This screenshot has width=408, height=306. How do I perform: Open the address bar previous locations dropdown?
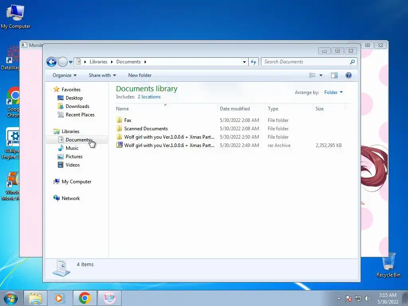tap(244, 62)
